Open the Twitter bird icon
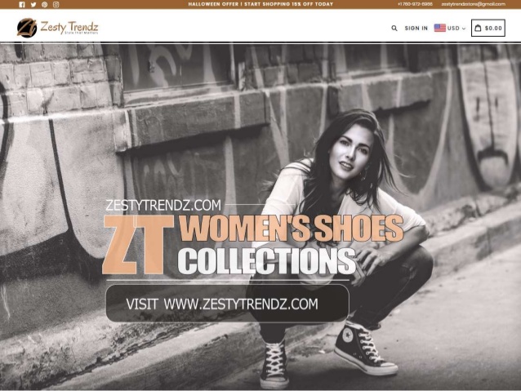521x391 pixels. [33, 5]
